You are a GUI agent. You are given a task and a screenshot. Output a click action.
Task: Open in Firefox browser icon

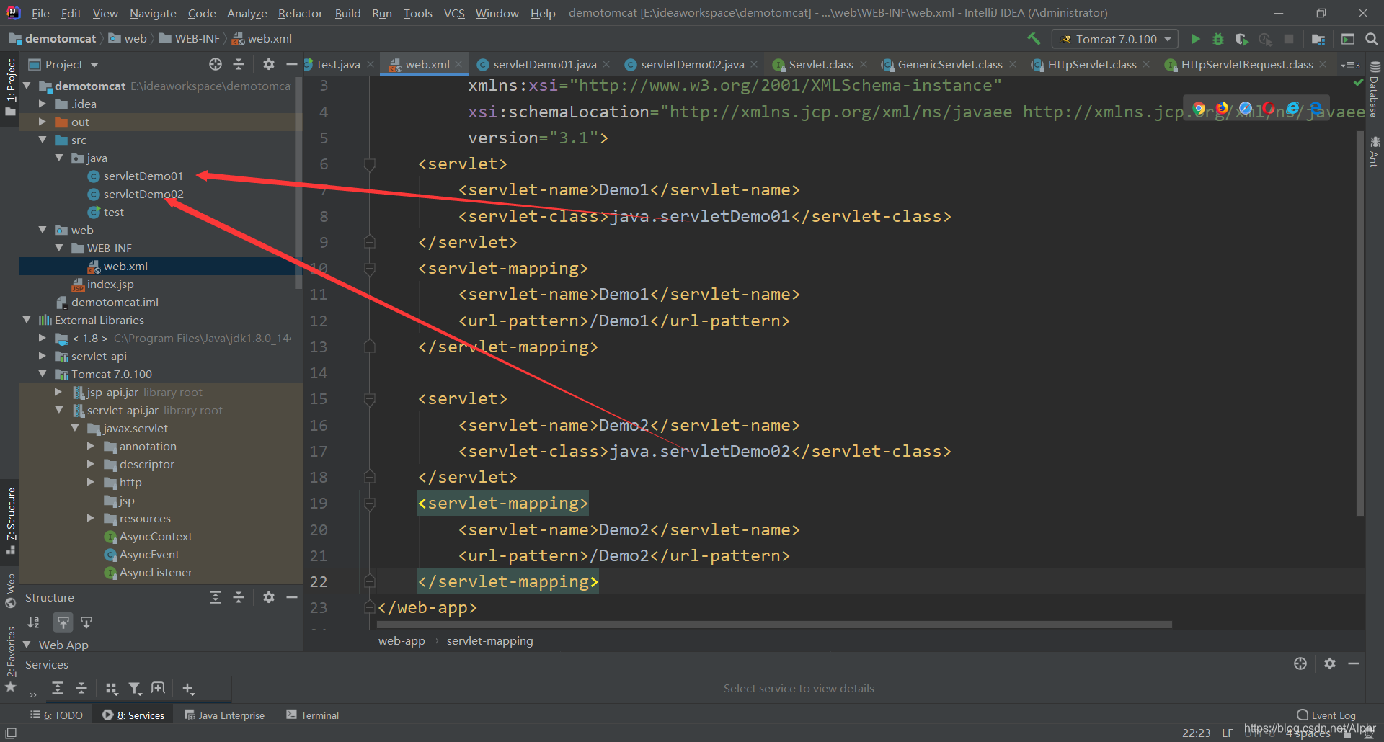(1222, 108)
